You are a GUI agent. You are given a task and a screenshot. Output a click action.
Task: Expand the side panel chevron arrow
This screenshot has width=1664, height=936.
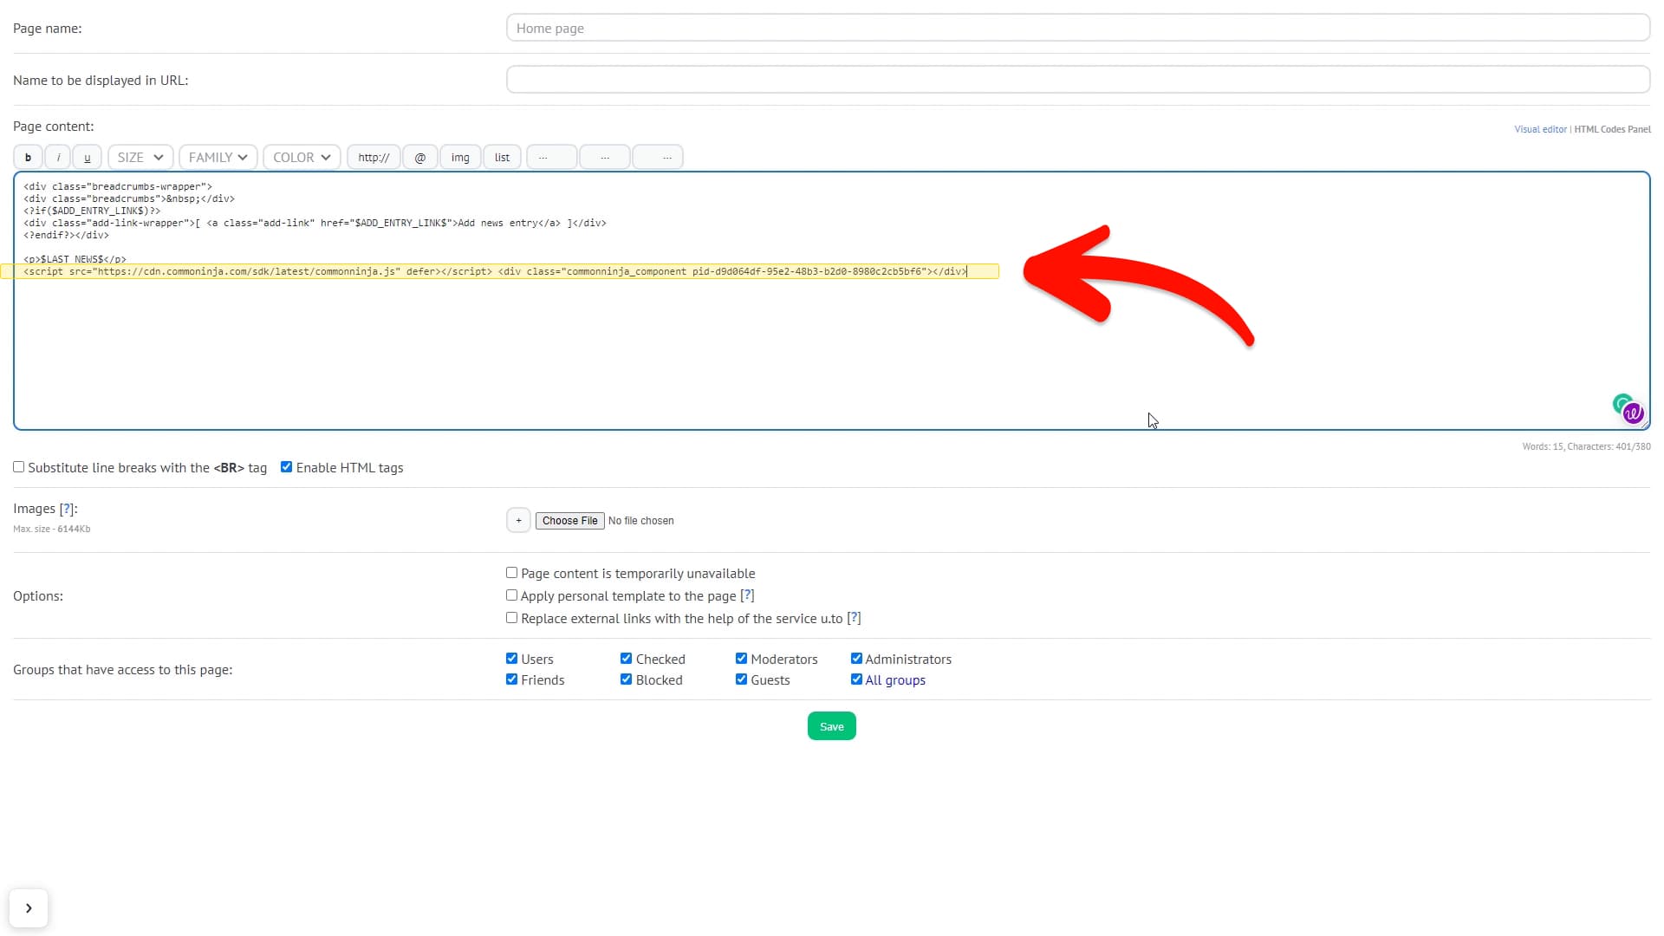pyautogui.click(x=29, y=908)
